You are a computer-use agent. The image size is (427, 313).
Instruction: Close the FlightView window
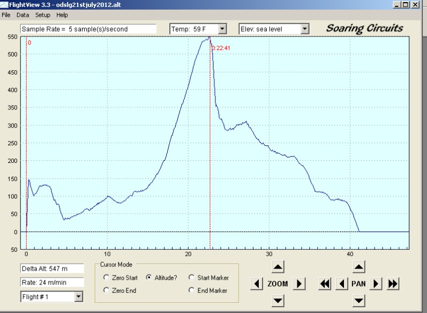coord(415,5)
